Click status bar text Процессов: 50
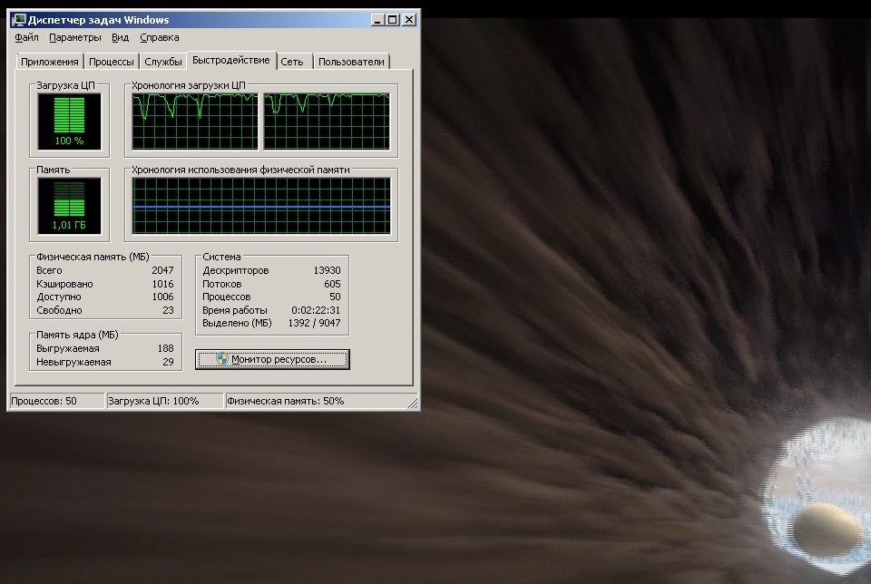This screenshot has width=871, height=584. pyautogui.click(x=44, y=401)
